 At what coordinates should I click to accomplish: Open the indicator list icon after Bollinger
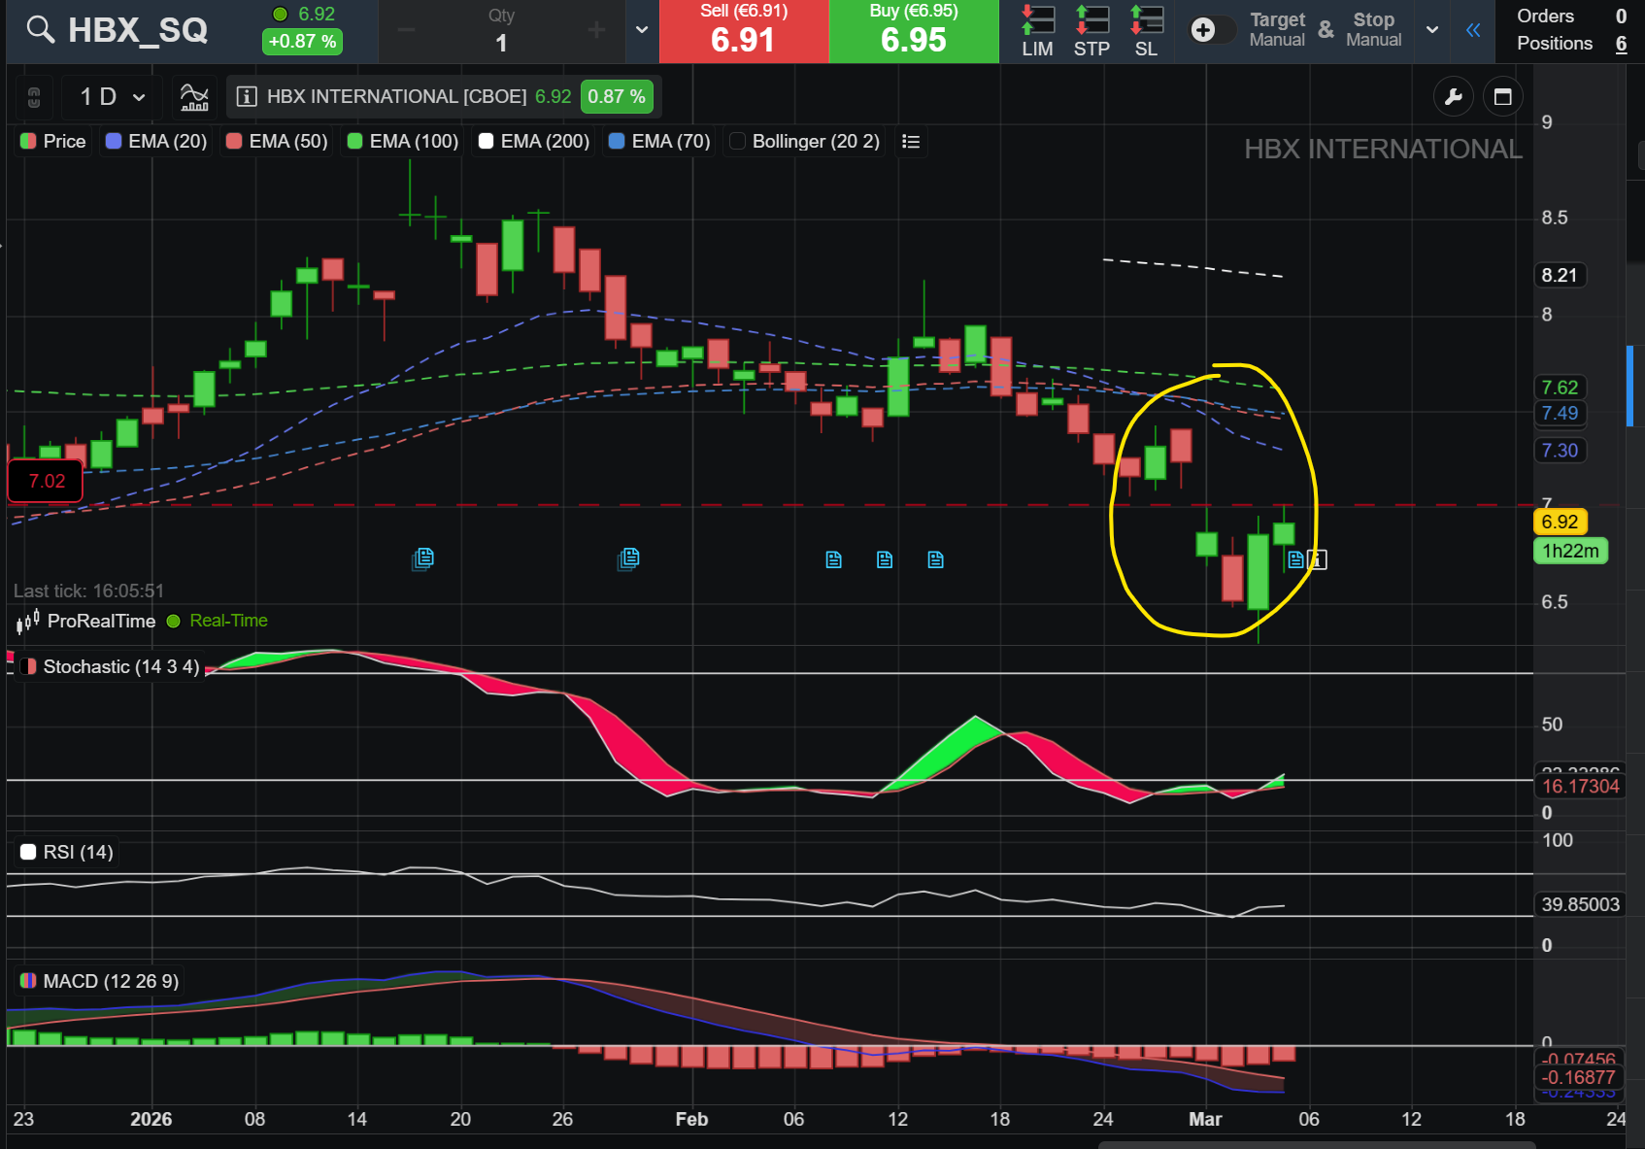(x=910, y=142)
